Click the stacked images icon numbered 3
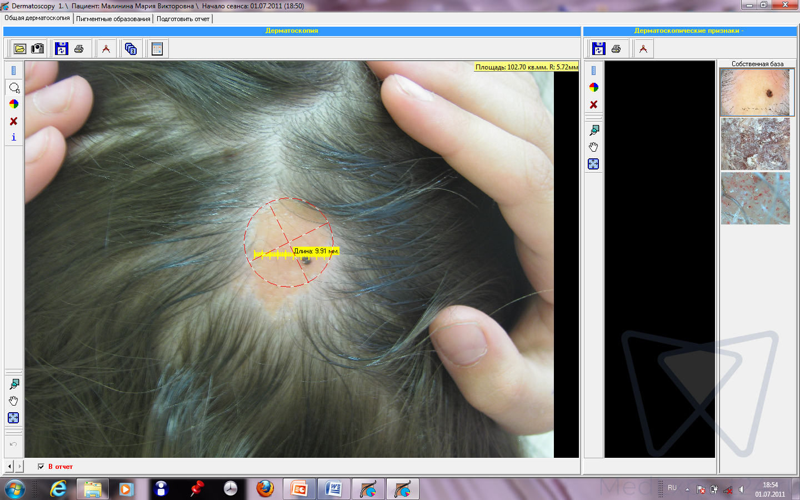The width and height of the screenshot is (800, 500). pyautogui.click(x=131, y=49)
